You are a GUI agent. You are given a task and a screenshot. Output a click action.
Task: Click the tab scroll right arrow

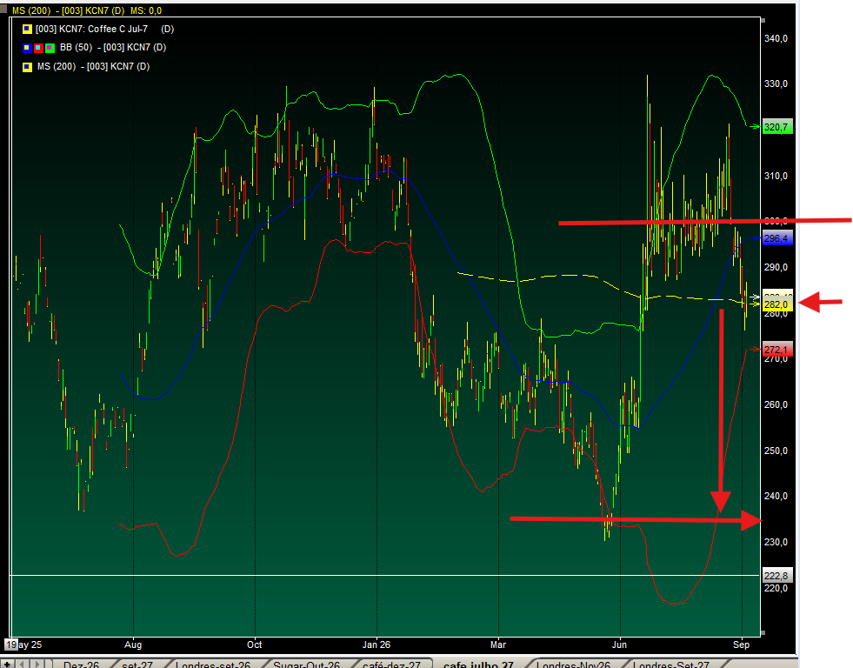(37, 664)
